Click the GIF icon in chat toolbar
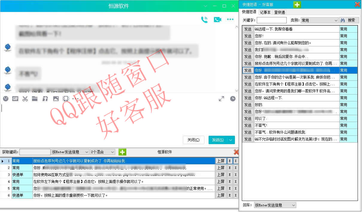 click(x=15, y=99)
